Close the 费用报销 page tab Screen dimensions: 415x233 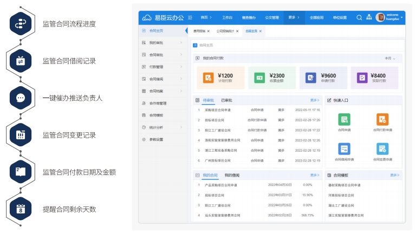coord(209,31)
